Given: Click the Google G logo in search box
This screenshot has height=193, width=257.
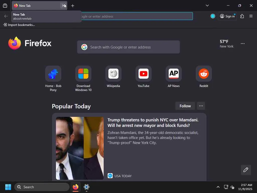Looking at the screenshot, I should click(84, 47).
